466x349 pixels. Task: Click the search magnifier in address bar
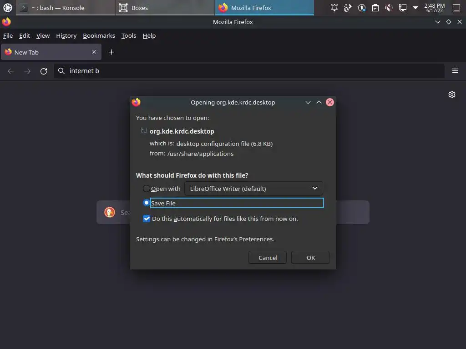tap(61, 70)
